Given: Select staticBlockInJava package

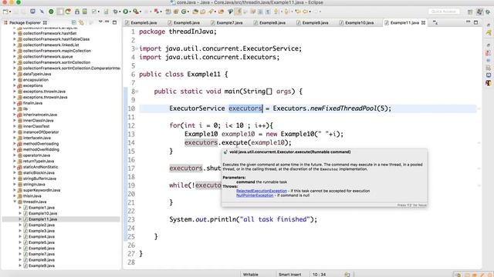Looking at the screenshot, I should click(x=39, y=172).
